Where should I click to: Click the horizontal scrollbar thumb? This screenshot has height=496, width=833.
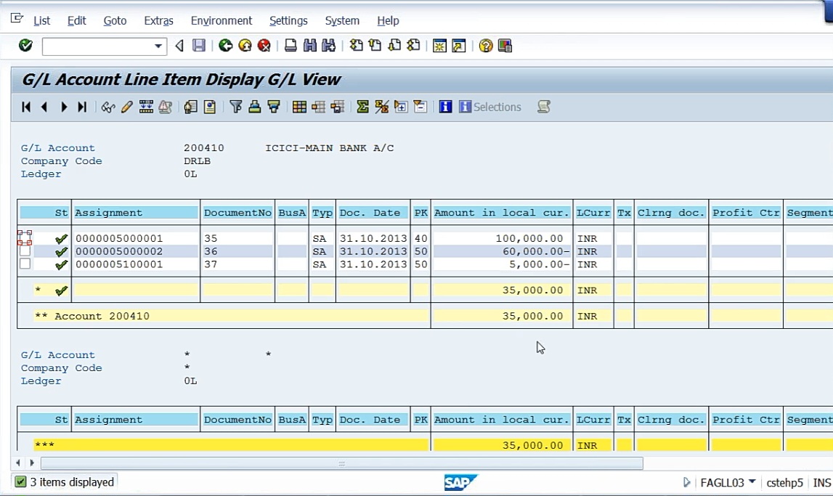pos(341,463)
